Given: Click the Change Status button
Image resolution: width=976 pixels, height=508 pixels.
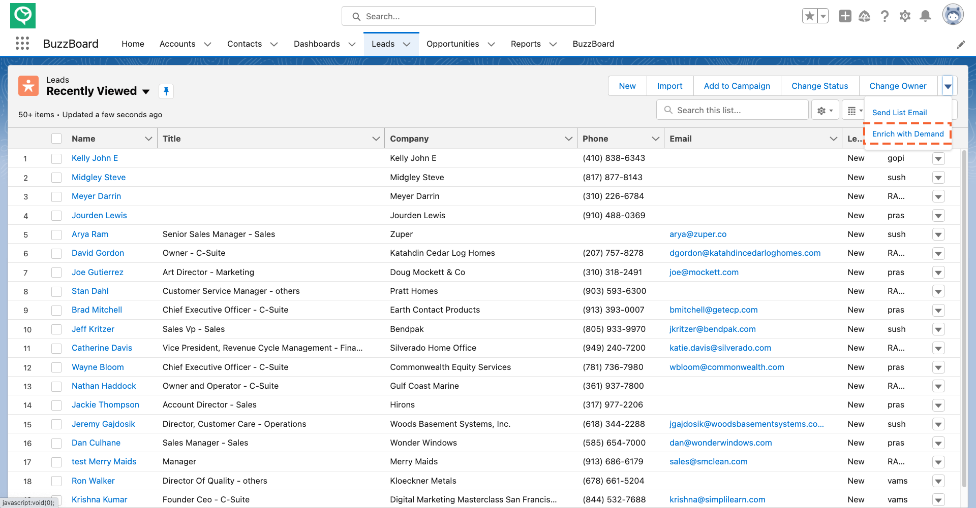Looking at the screenshot, I should click(819, 86).
